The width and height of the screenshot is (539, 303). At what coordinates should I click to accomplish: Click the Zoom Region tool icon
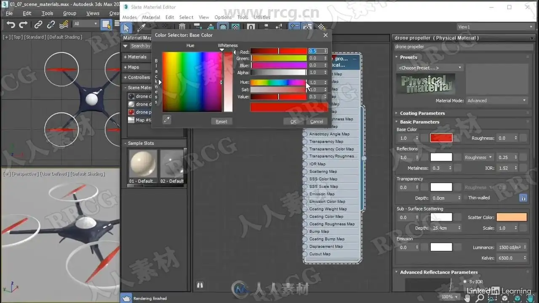point(492,298)
